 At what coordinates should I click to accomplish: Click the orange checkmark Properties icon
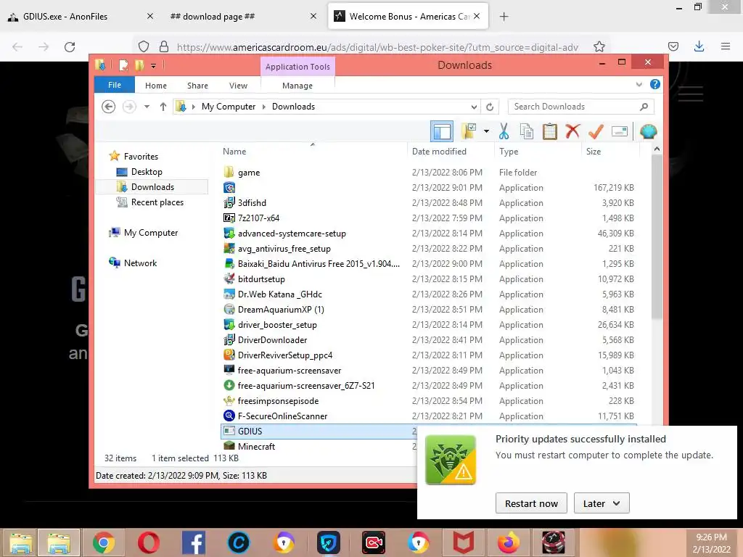coord(596,131)
